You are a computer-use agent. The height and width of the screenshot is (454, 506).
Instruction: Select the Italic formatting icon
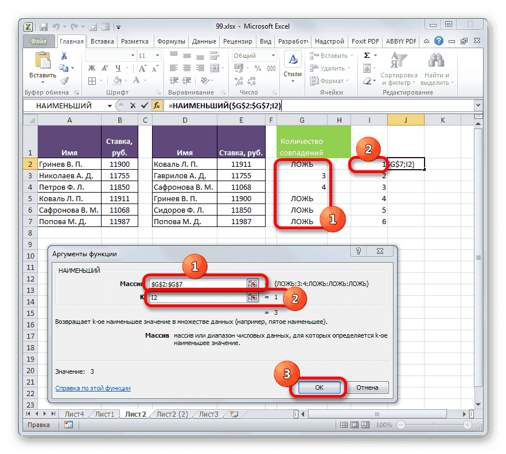point(104,69)
